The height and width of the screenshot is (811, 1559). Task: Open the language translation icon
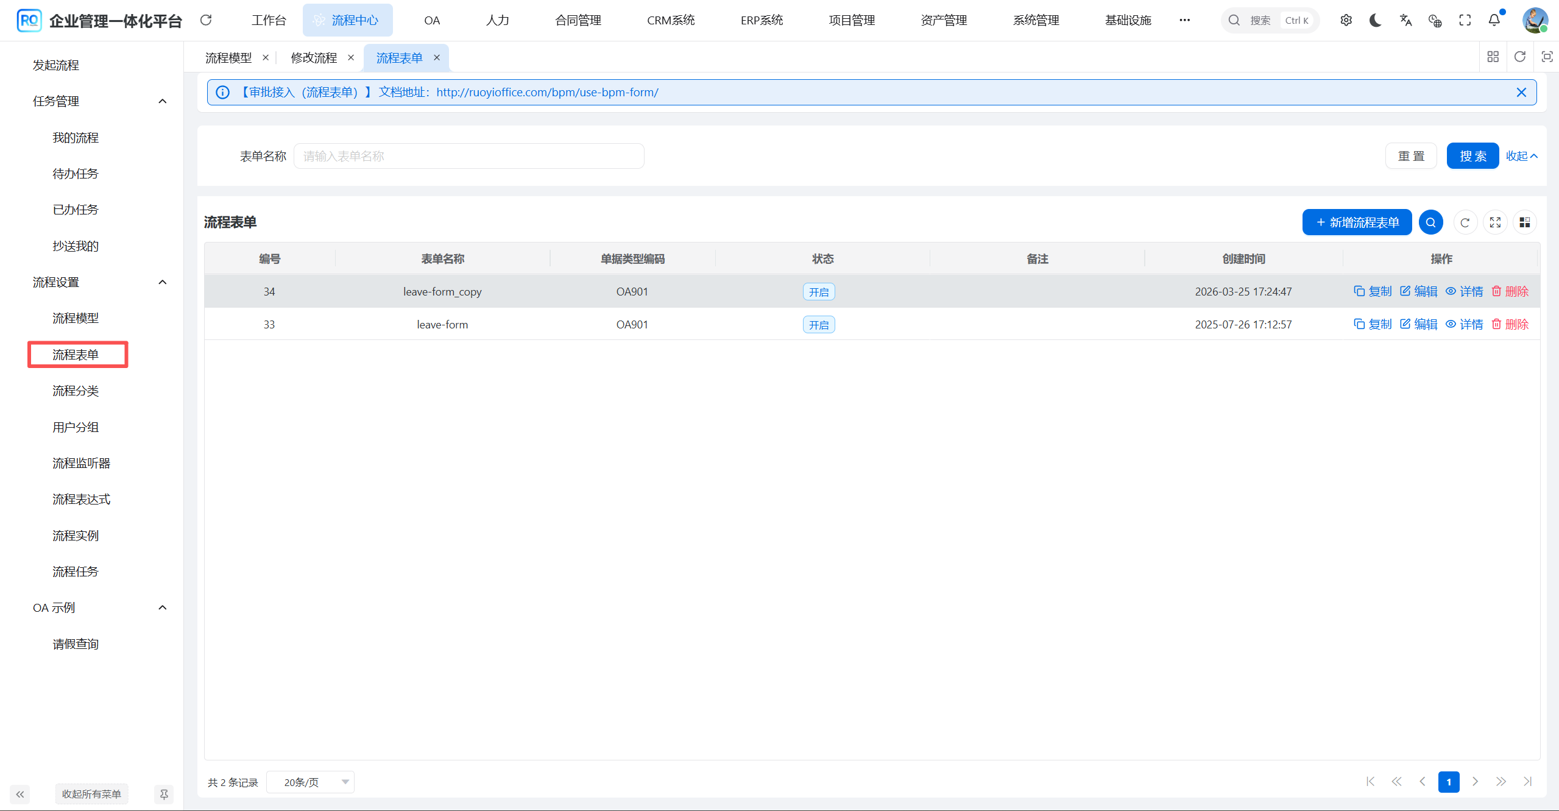click(1405, 20)
